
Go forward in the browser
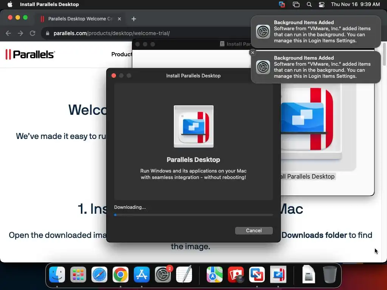(20, 33)
